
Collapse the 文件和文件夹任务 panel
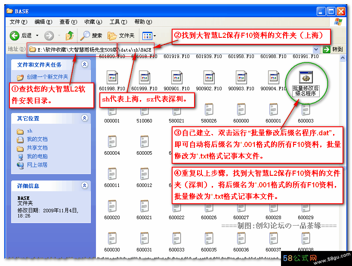(x=85, y=64)
